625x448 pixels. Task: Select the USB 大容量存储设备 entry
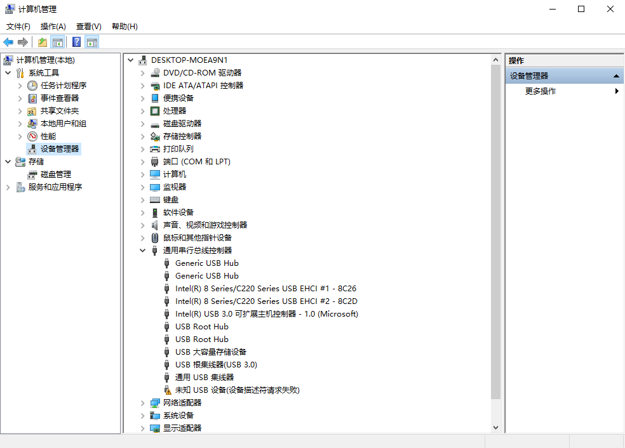(210, 352)
